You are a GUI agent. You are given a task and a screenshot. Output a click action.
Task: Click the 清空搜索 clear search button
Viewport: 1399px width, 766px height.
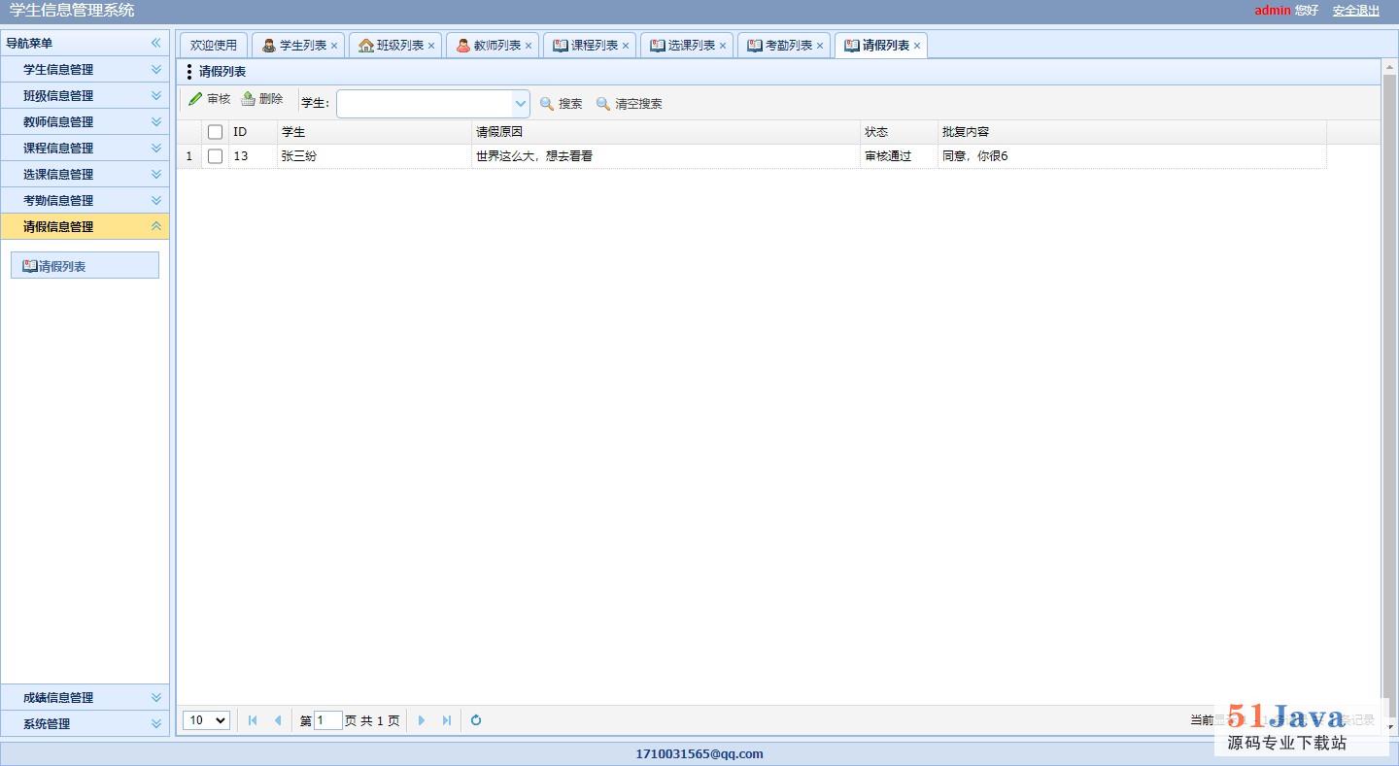click(x=629, y=104)
